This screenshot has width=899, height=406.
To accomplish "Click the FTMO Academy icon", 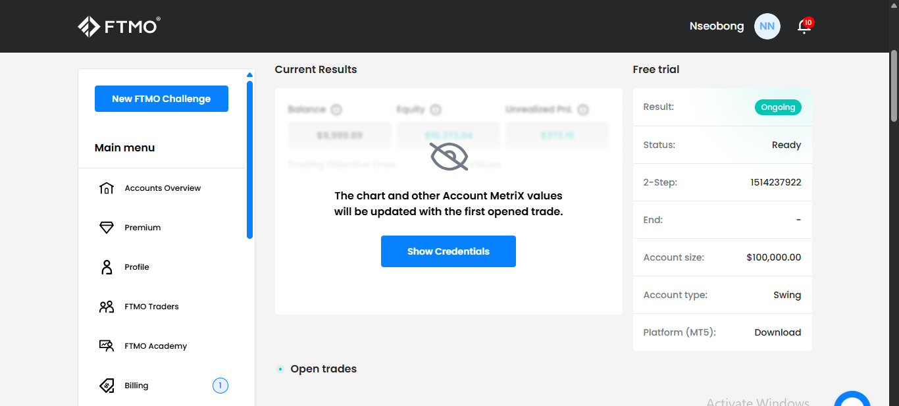I will point(107,346).
